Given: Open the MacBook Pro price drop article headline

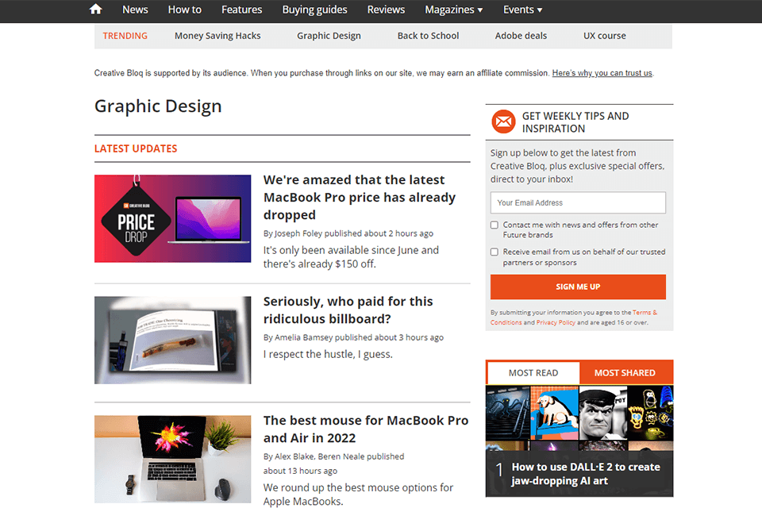Looking at the screenshot, I should tap(360, 198).
